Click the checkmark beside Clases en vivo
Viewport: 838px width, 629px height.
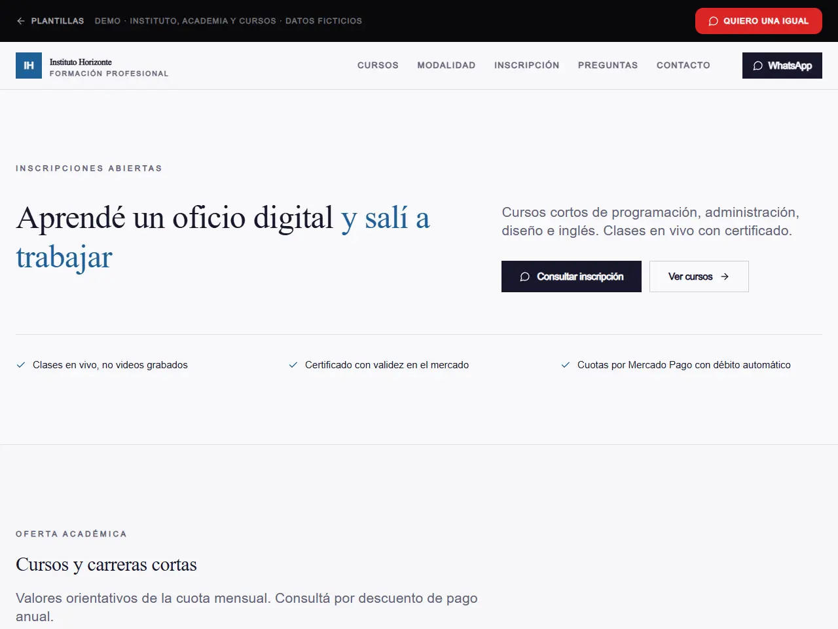21,365
